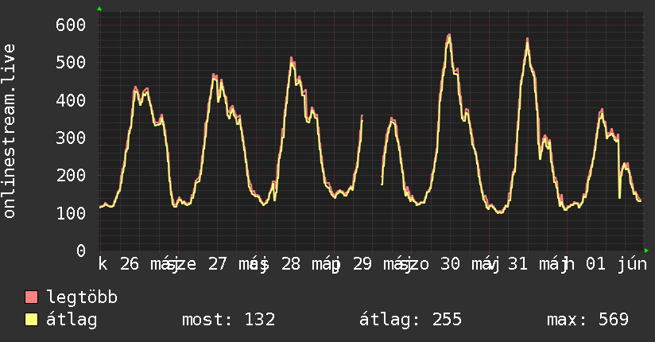Click the 100 y-axis label
The width and height of the screenshot is (655, 342).
tap(71, 213)
